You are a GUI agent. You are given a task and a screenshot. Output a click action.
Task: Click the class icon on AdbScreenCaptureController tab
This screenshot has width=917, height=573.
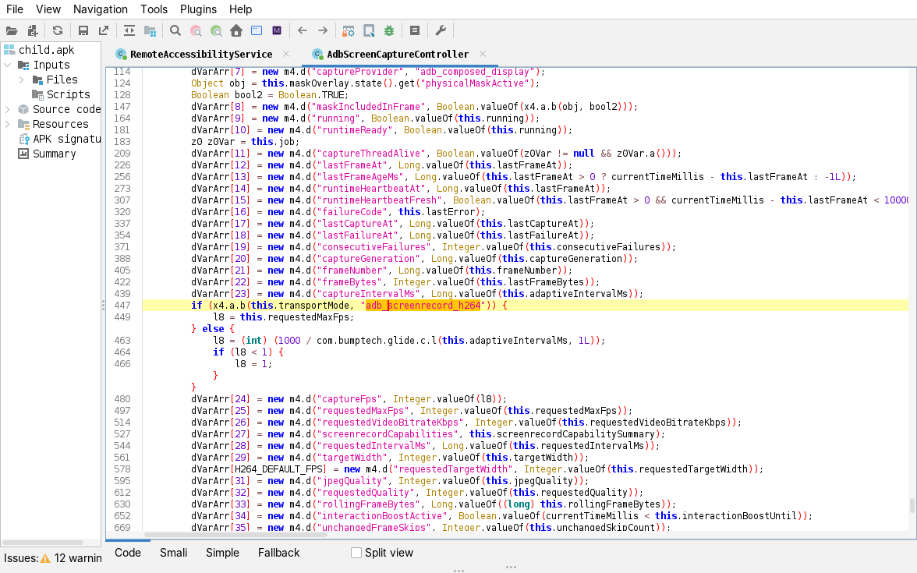click(x=317, y=55)
